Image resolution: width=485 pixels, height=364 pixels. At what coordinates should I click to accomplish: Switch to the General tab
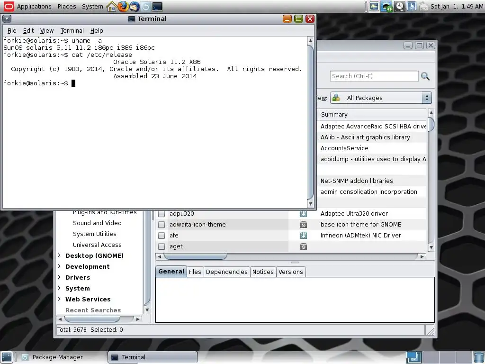click(171, 272)
